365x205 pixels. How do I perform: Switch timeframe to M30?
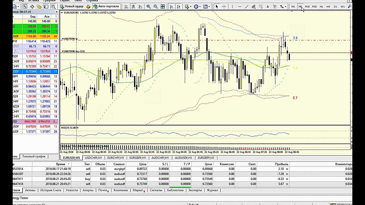tap(314, 7)
